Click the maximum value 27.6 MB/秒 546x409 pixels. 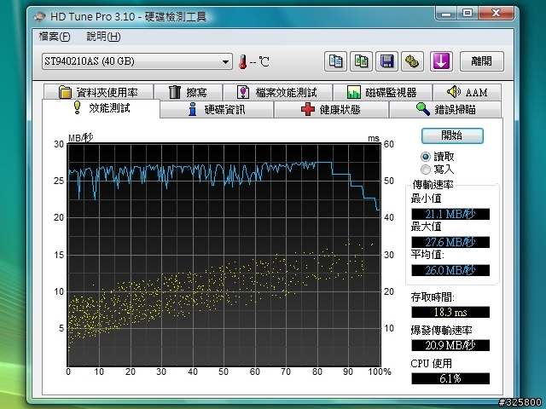tap(450, 242)
